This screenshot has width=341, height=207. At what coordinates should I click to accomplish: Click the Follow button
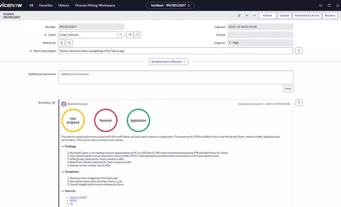267,15
